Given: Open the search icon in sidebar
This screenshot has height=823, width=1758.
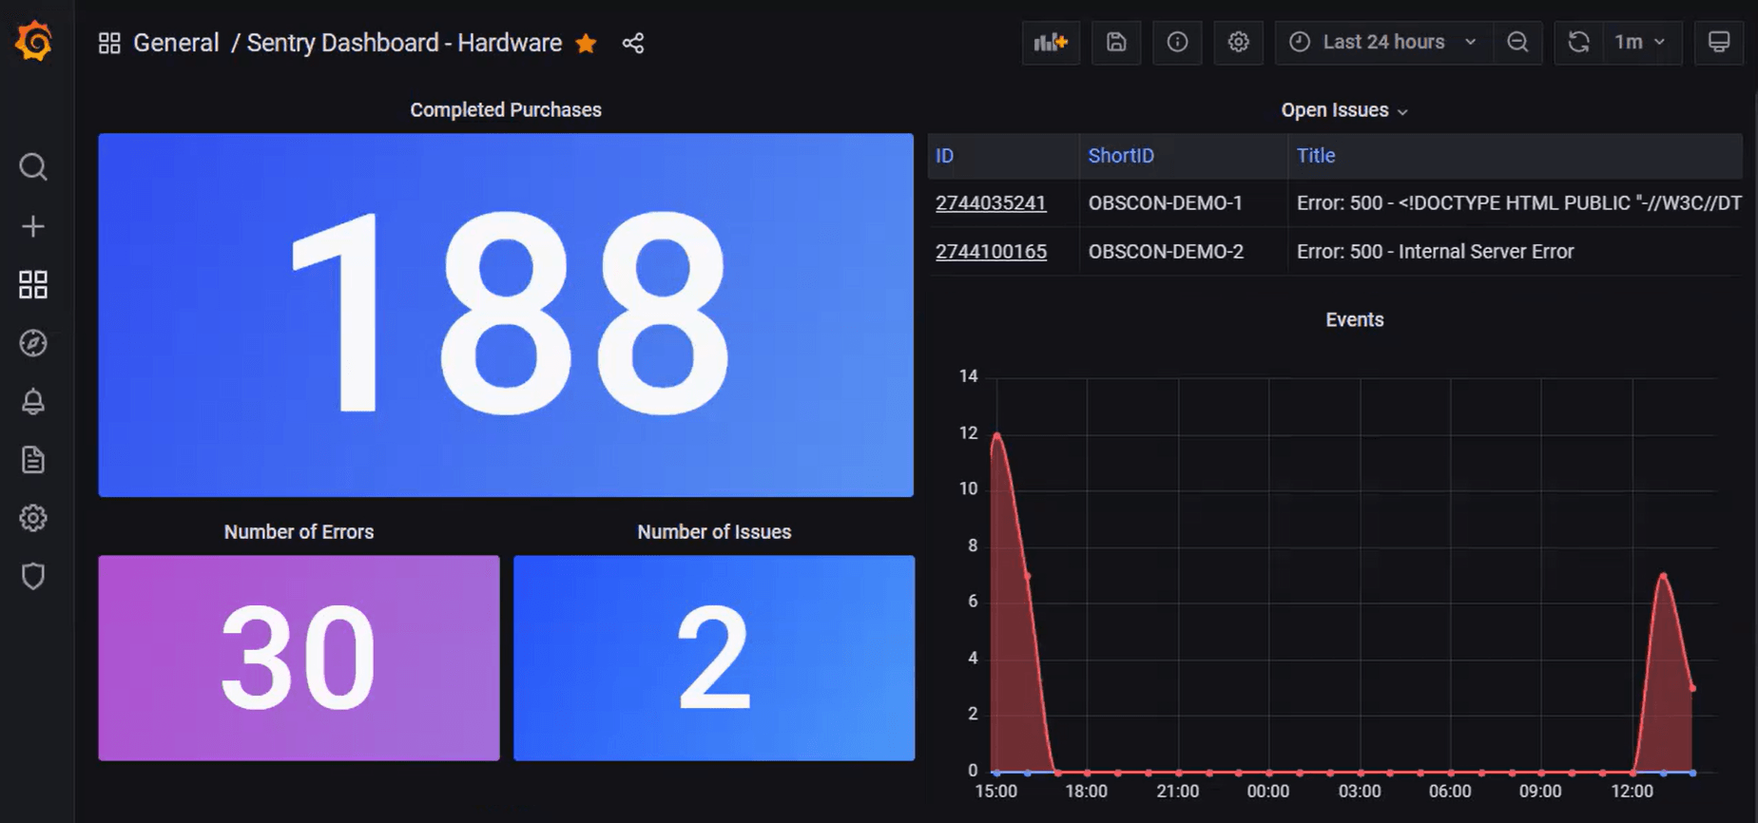Looking at the screenshot, I should pyautogui.click(x=33, y=167).
